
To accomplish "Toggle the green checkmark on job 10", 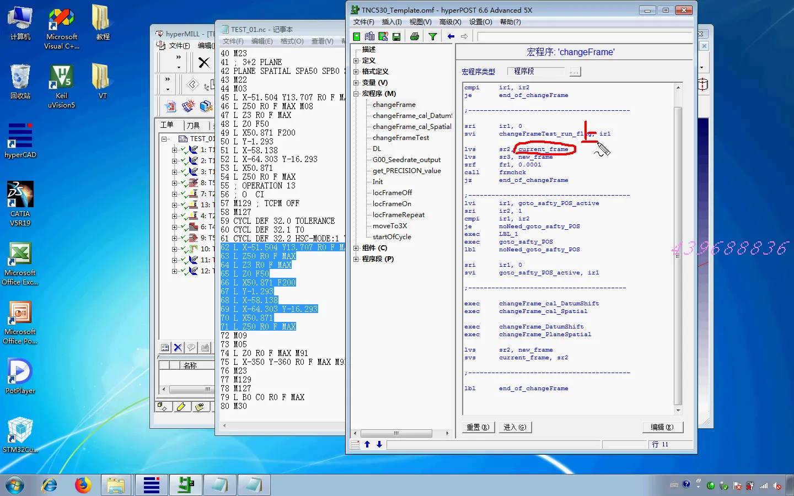I will (184, 249).
